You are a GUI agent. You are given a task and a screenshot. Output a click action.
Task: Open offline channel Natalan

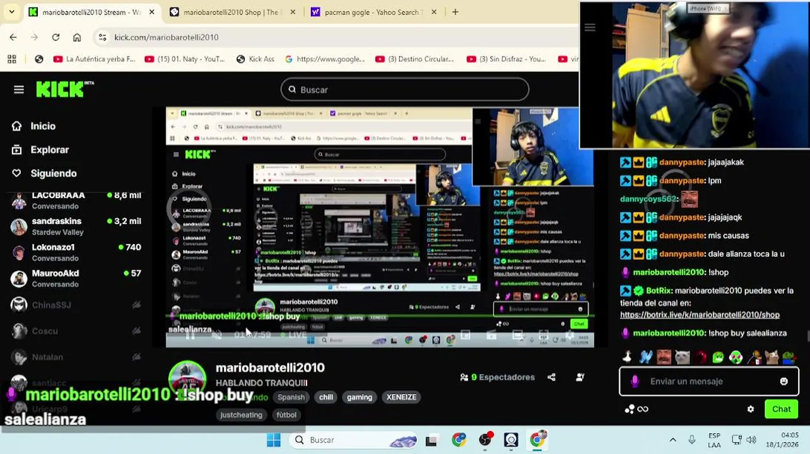(76, 357)
